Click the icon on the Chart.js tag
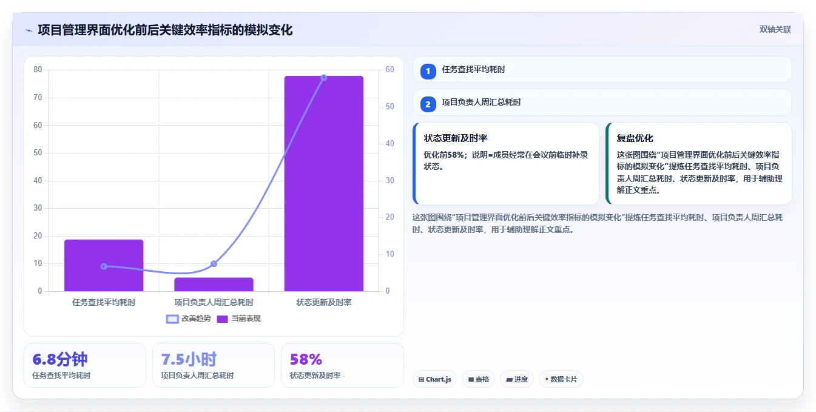 [x=421, y=379]
